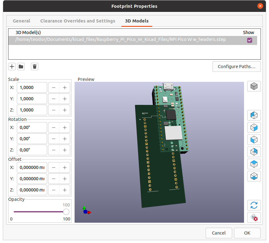
Task: Browse for 3D model file via folder icon
Action: click(21, 67)
